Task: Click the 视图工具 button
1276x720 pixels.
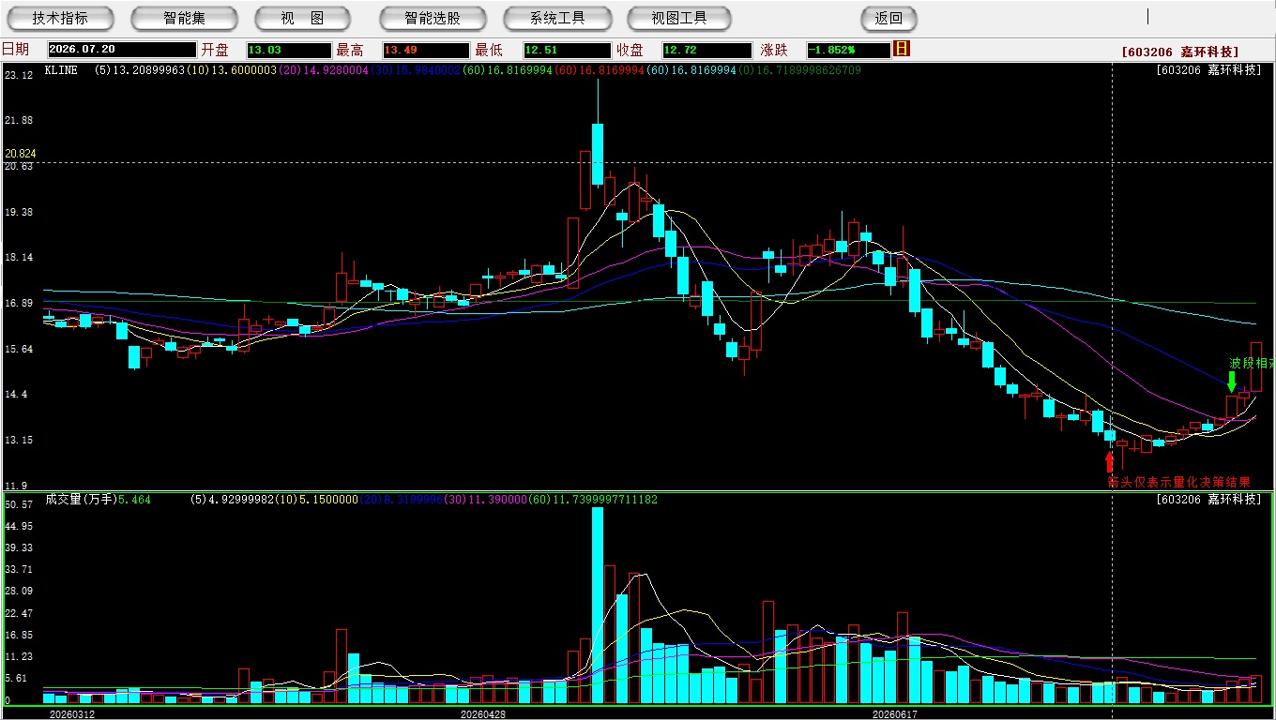Action: pos(680,18)
